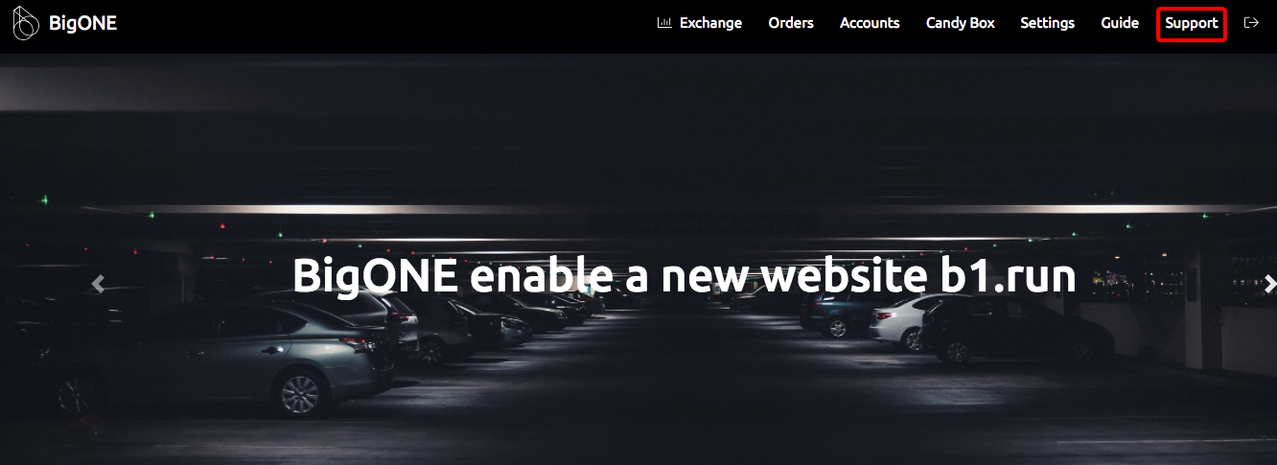Click the bar chart icon beside Exchange
The image size is (1277, 465).
tap(664, 23)
